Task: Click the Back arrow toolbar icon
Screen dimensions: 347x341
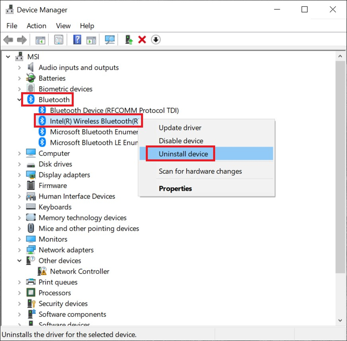Action: click(8, 40)
